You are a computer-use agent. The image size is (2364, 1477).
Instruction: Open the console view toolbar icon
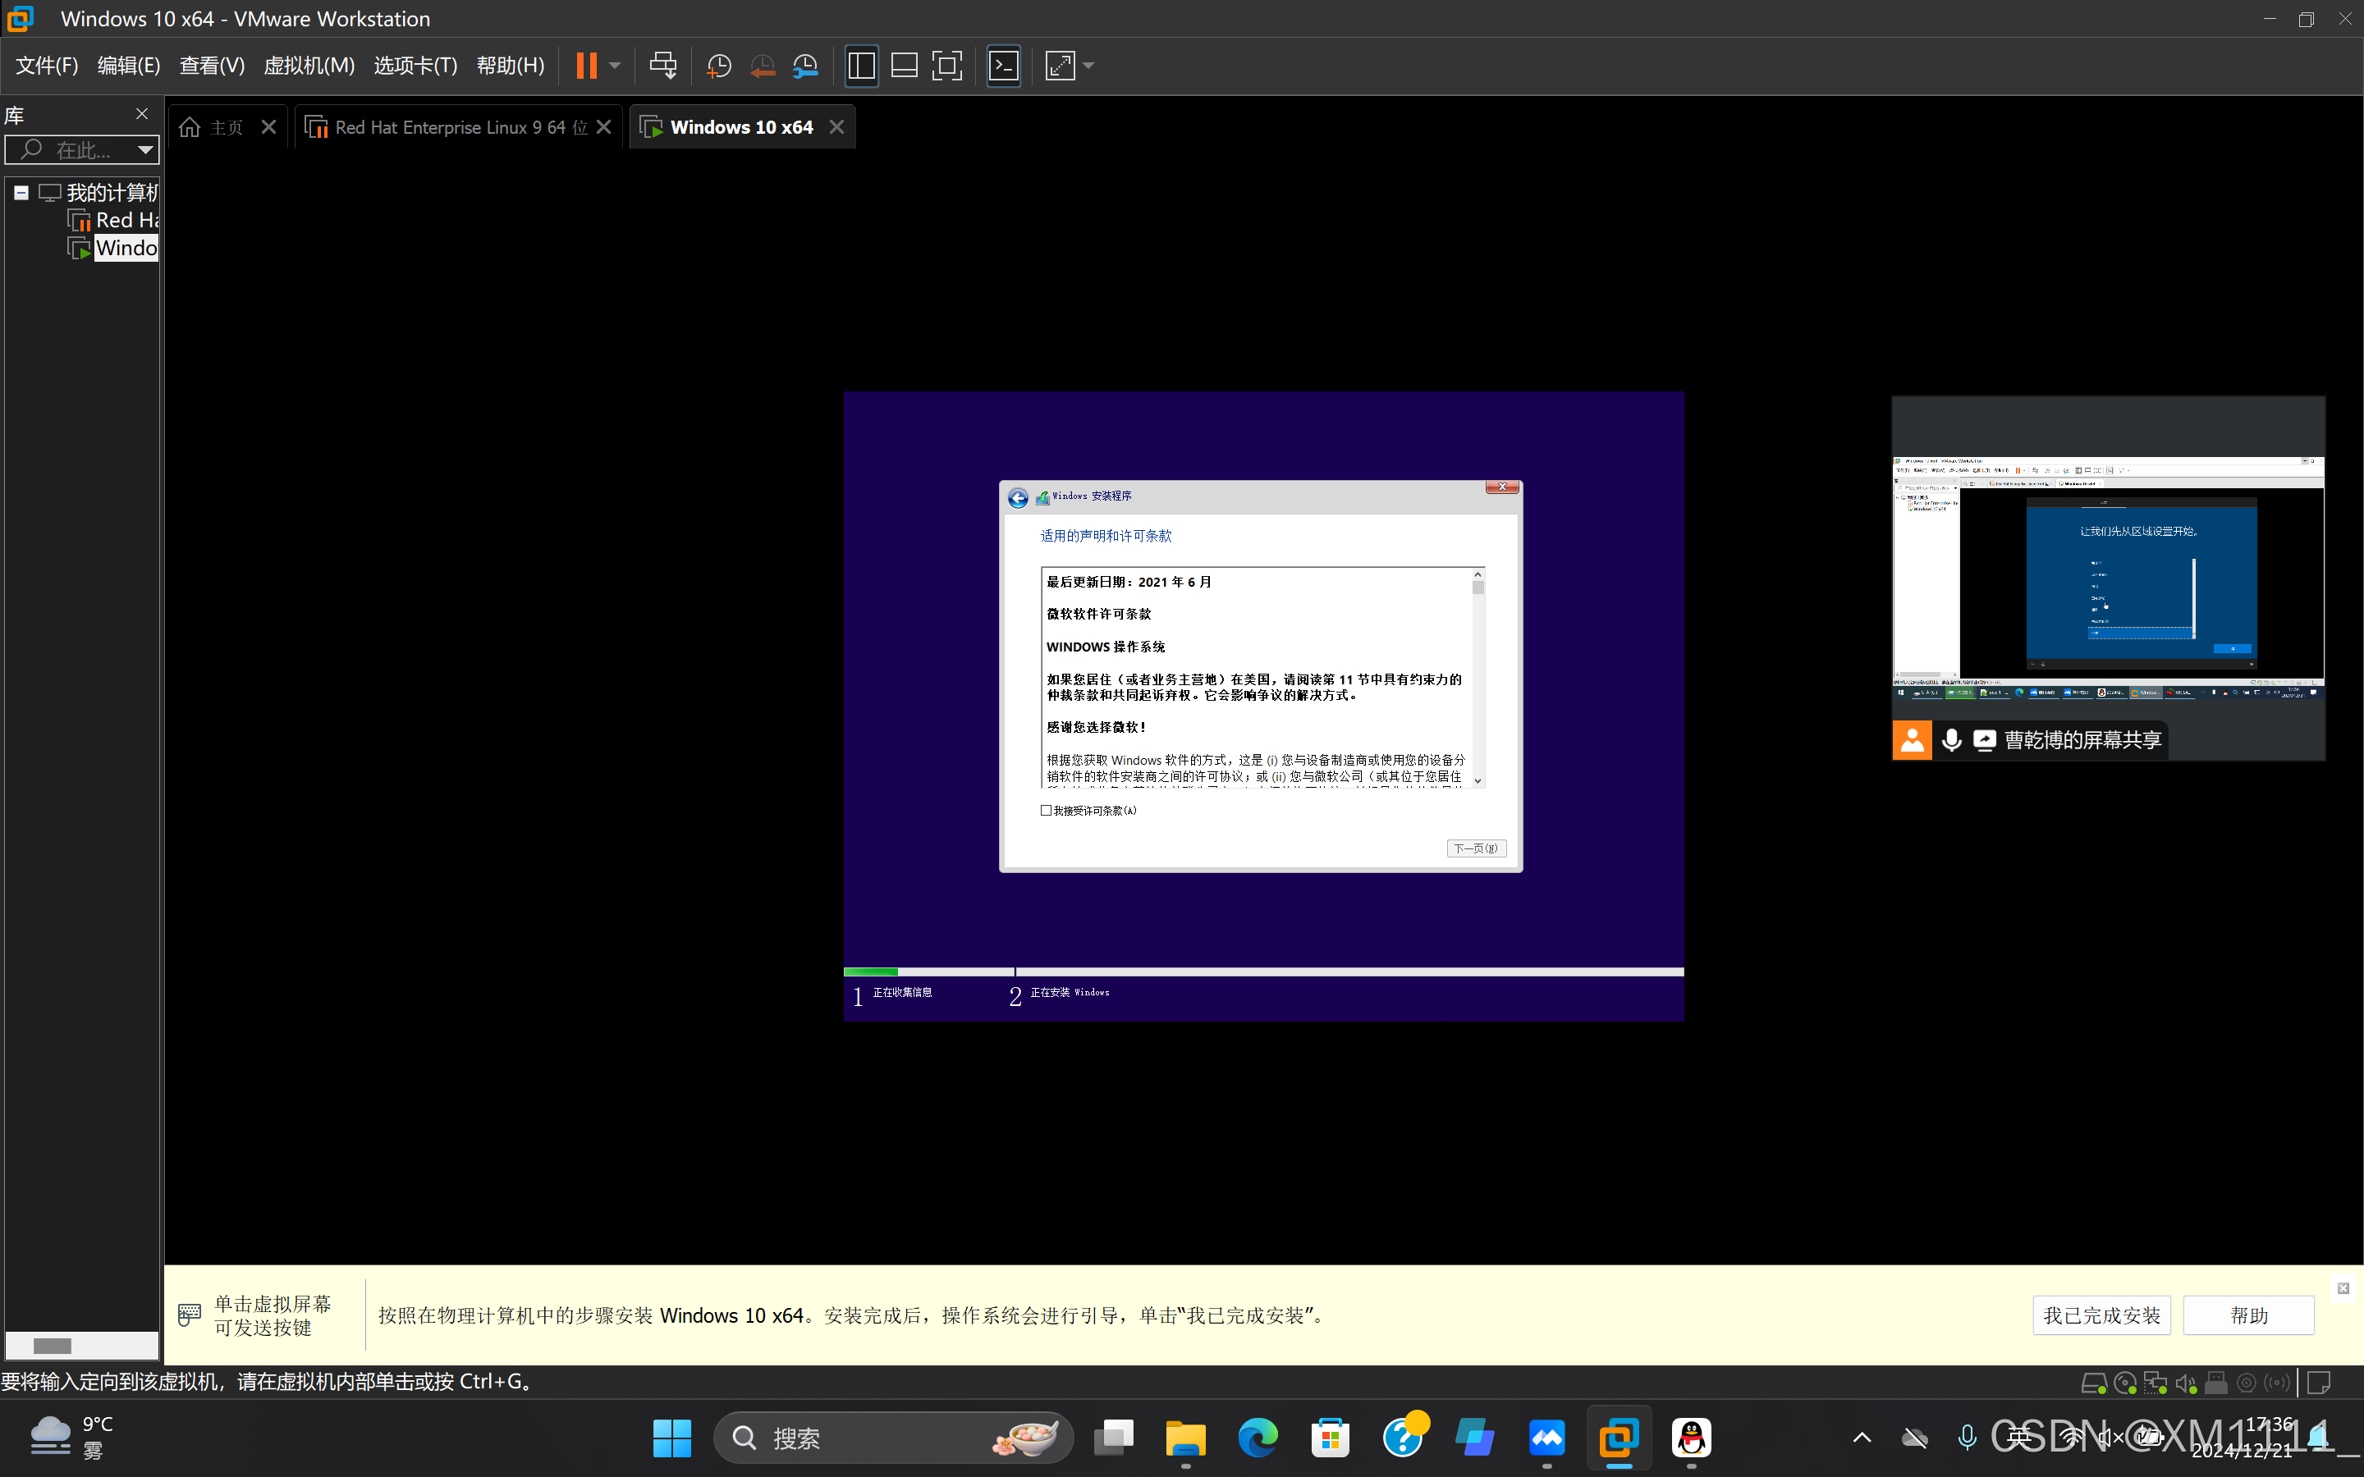(1004, 66)
